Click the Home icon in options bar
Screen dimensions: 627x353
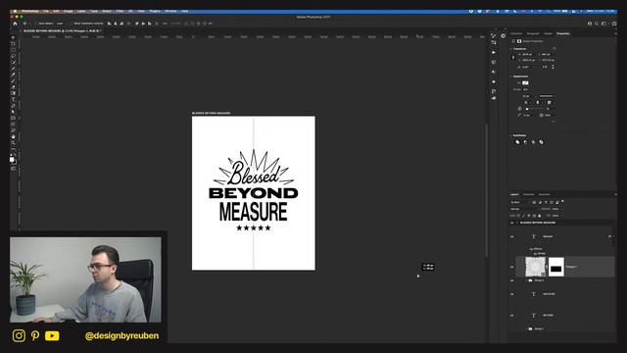point(16,24)
